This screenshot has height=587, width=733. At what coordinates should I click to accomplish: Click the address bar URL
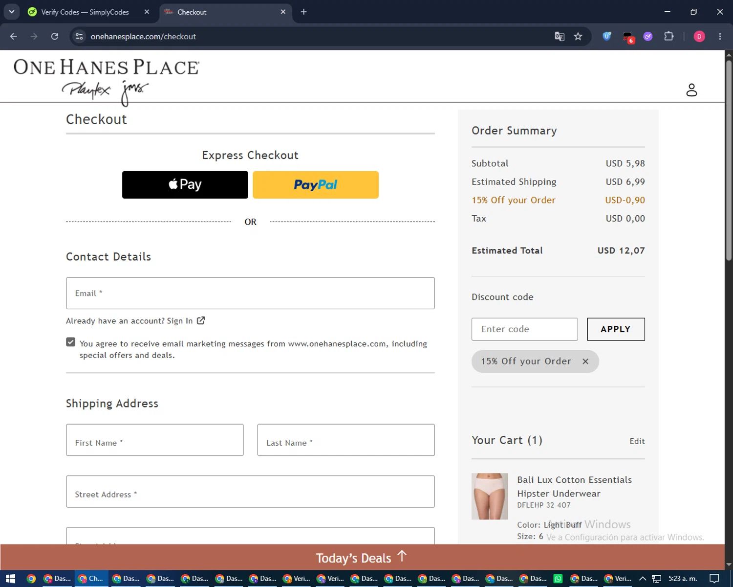[x=143, y=36]
